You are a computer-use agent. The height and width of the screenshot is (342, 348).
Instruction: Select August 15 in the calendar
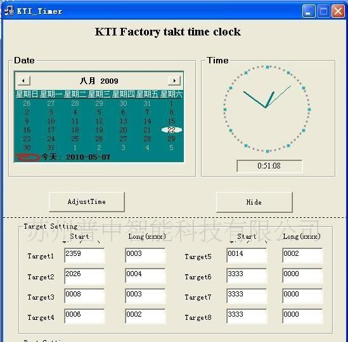(171, 121)
